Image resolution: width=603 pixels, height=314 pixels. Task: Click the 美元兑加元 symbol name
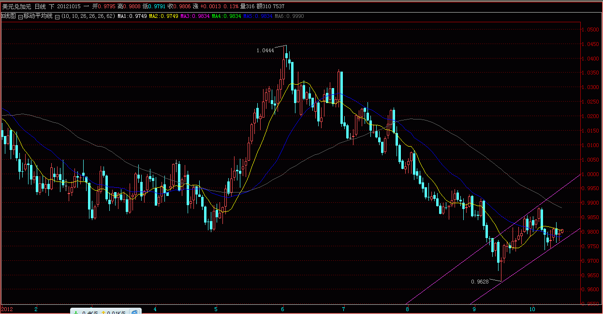pos(17,6)
